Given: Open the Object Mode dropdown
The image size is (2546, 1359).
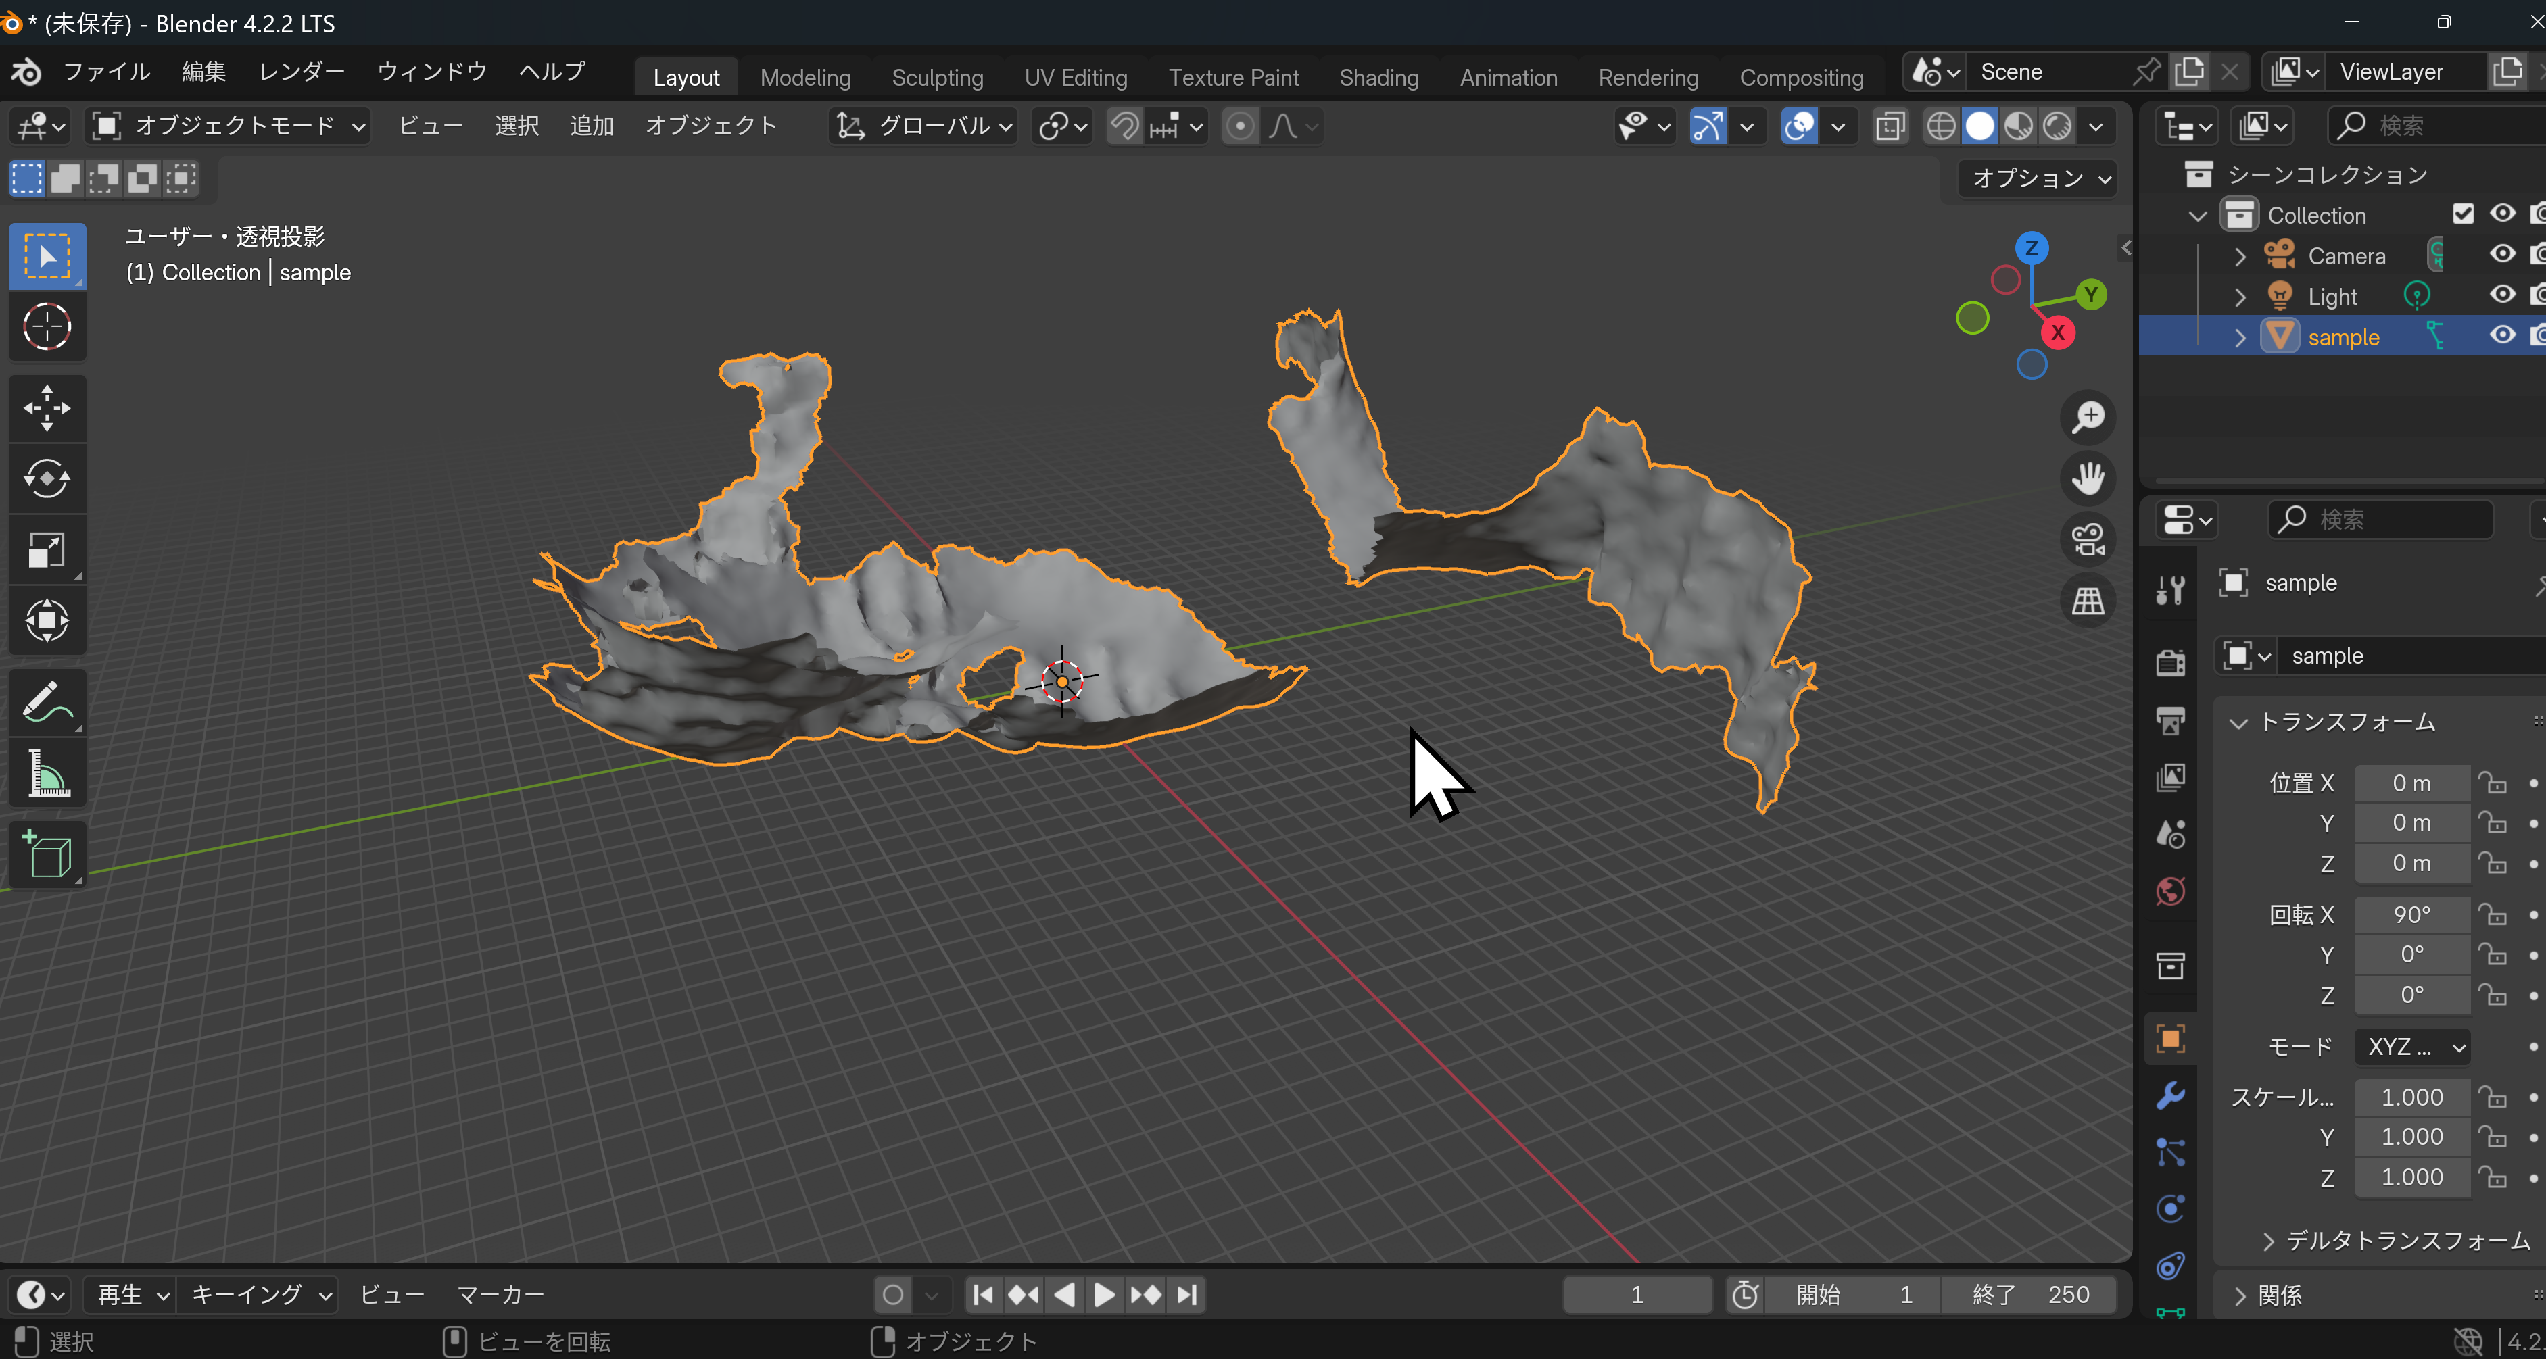Looking at the screenshot, I should click(x=229, y=126).
